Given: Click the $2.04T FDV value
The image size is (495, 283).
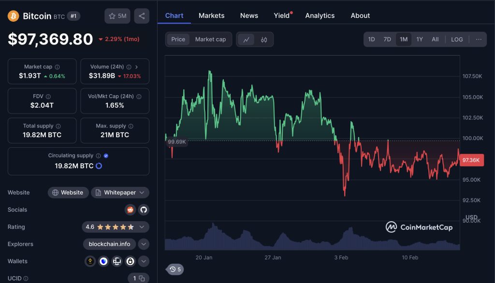Looking at the screenshot, I should (42, 105).
